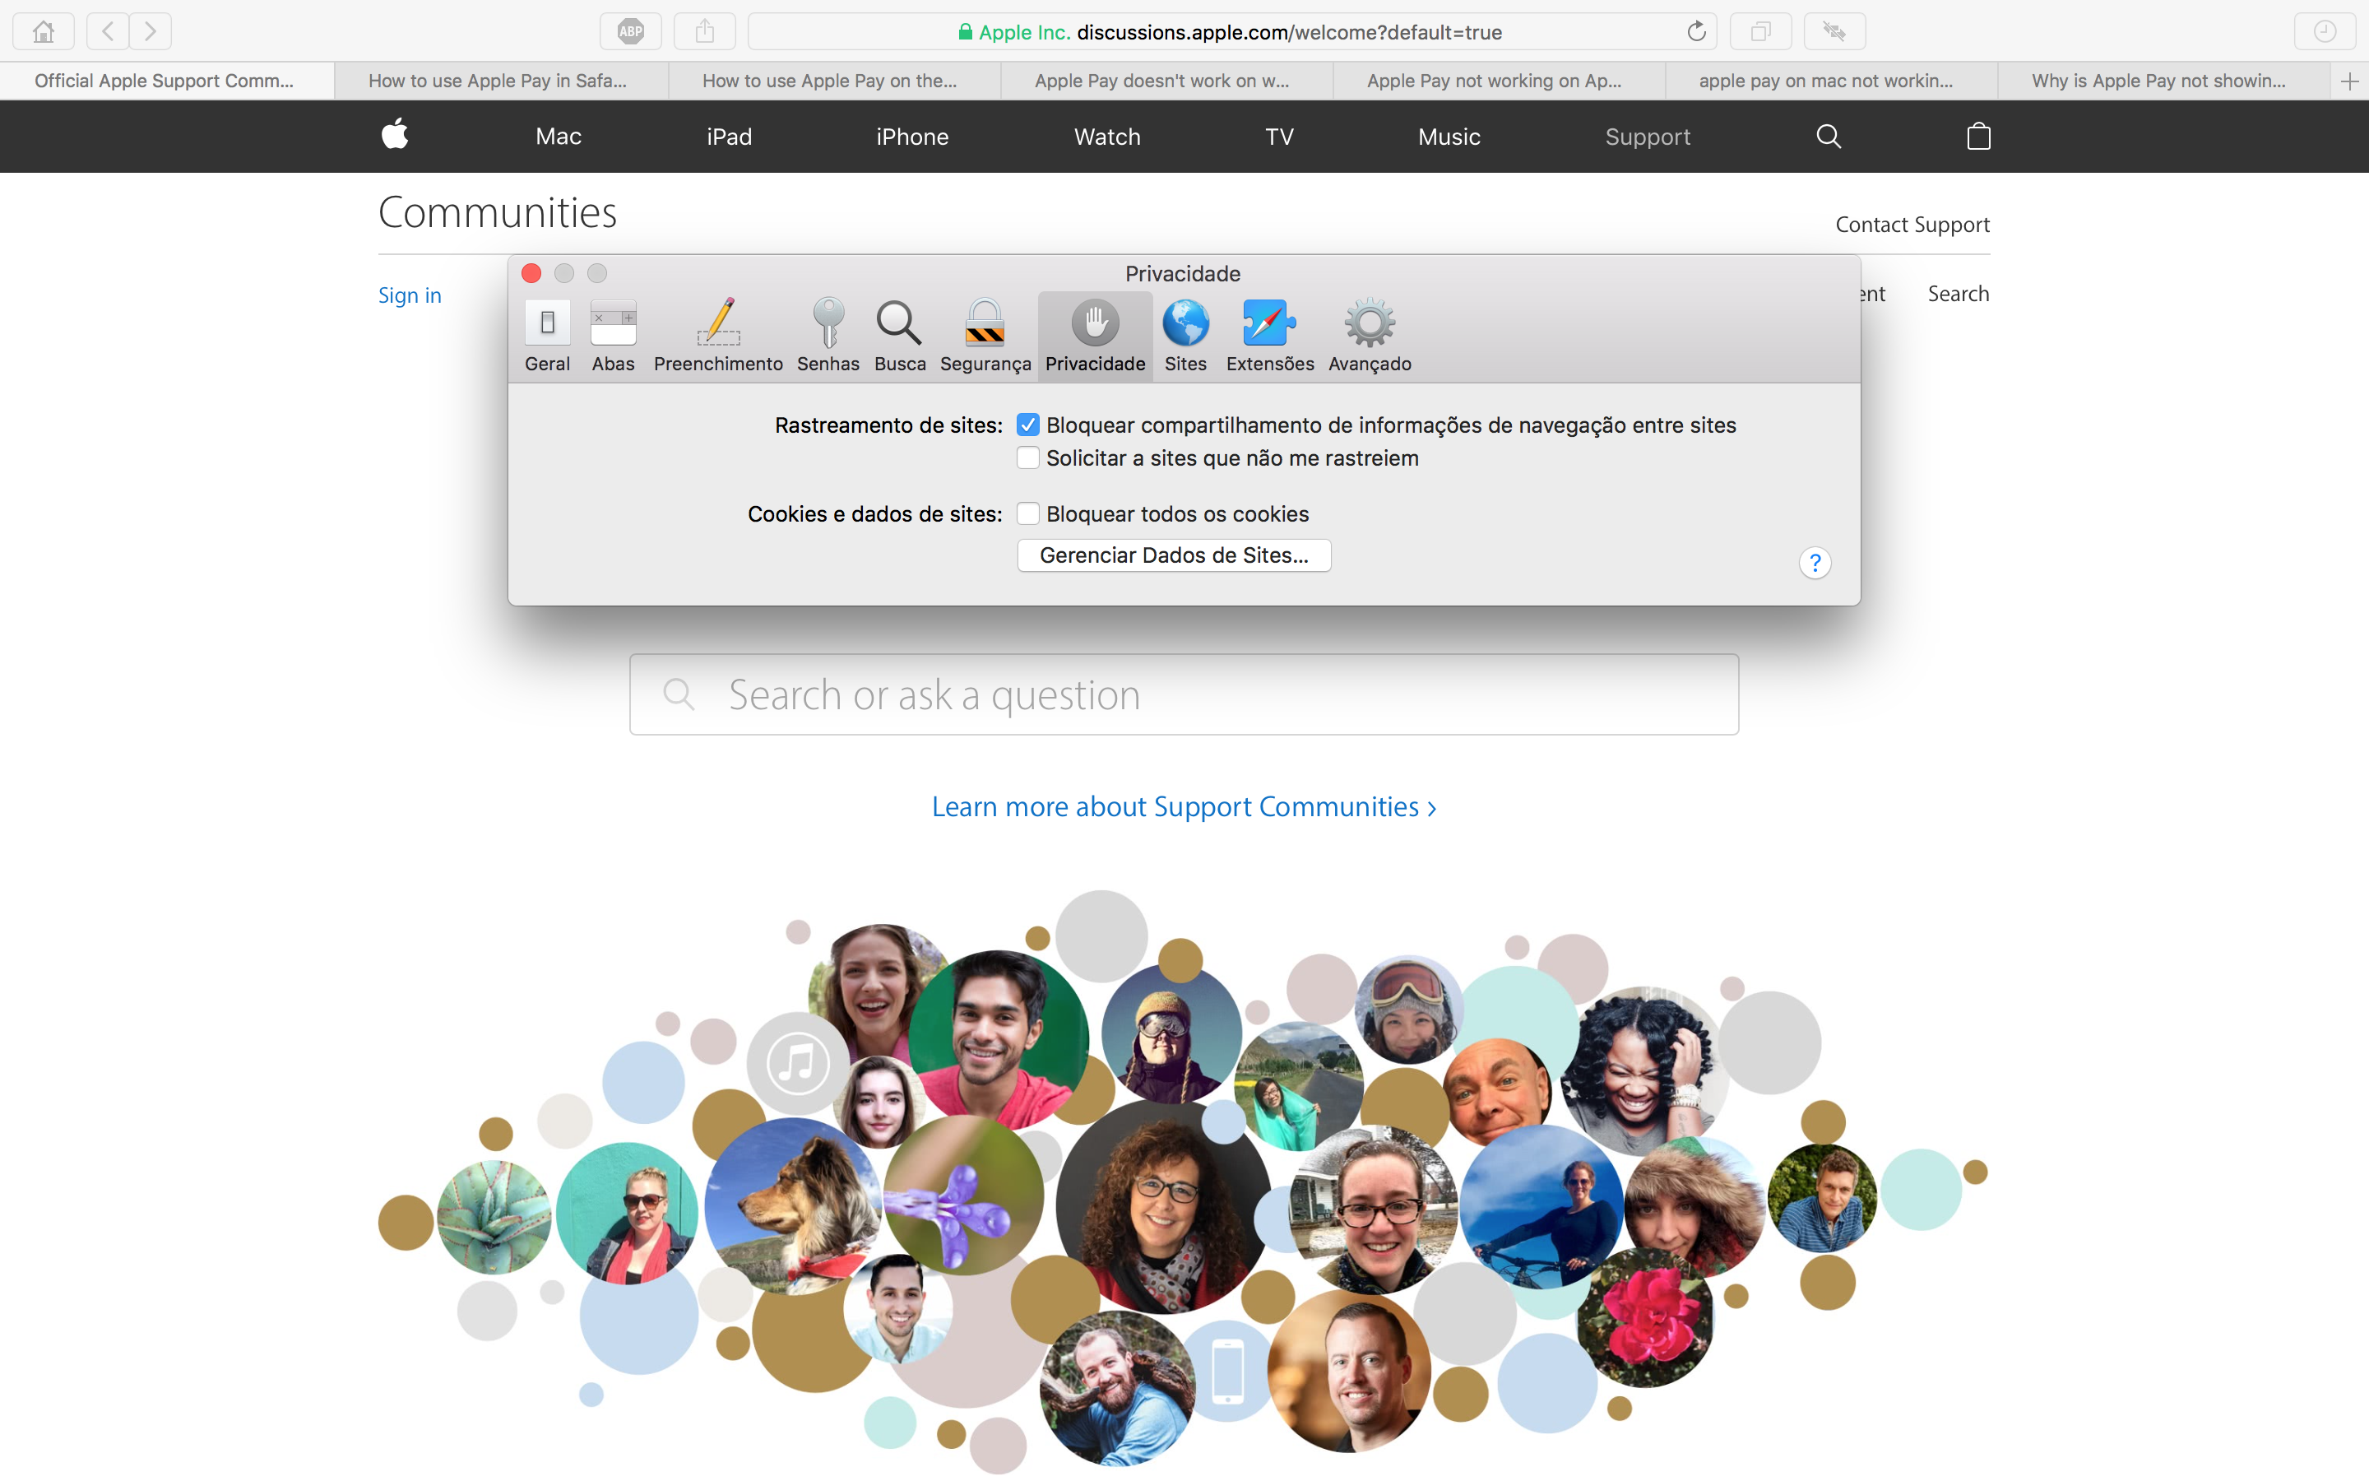2369x1481 pixels.
Task: Click the Search or ask a question field
Action: tap(1184, 694)
